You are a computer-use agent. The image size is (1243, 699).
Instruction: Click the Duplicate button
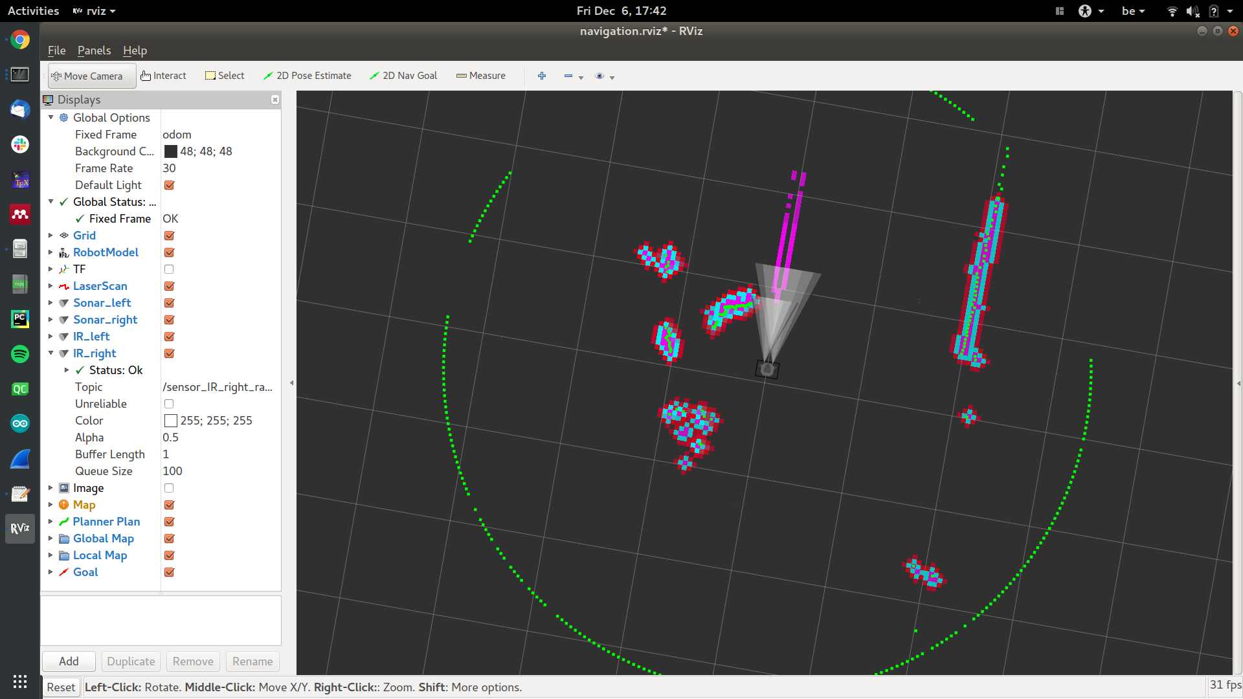click(x=131, y=661)
